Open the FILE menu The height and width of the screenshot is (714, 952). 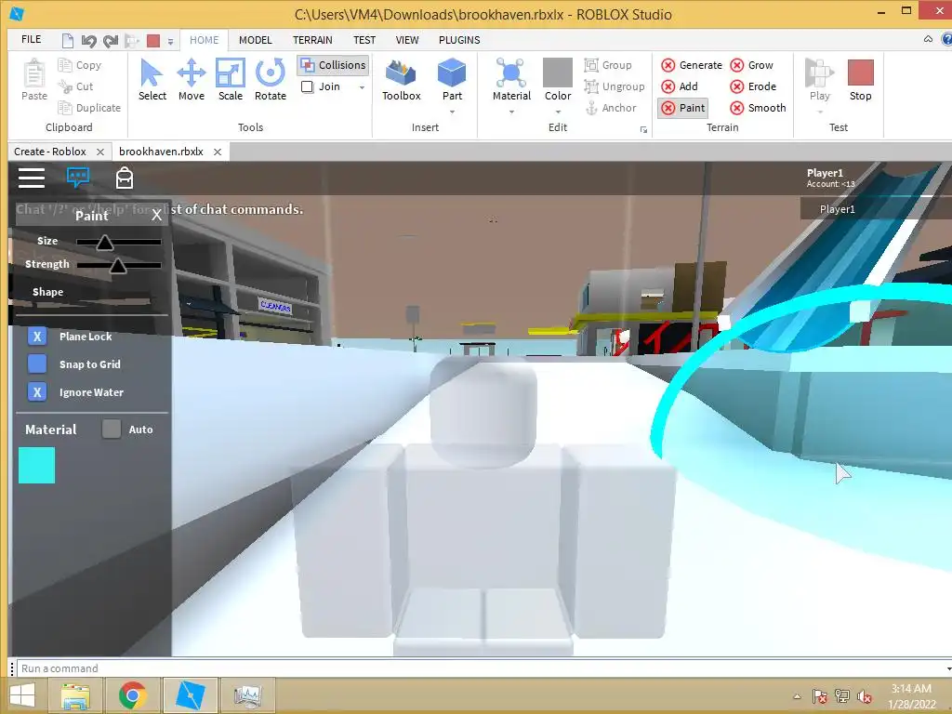tap(31, 39)
